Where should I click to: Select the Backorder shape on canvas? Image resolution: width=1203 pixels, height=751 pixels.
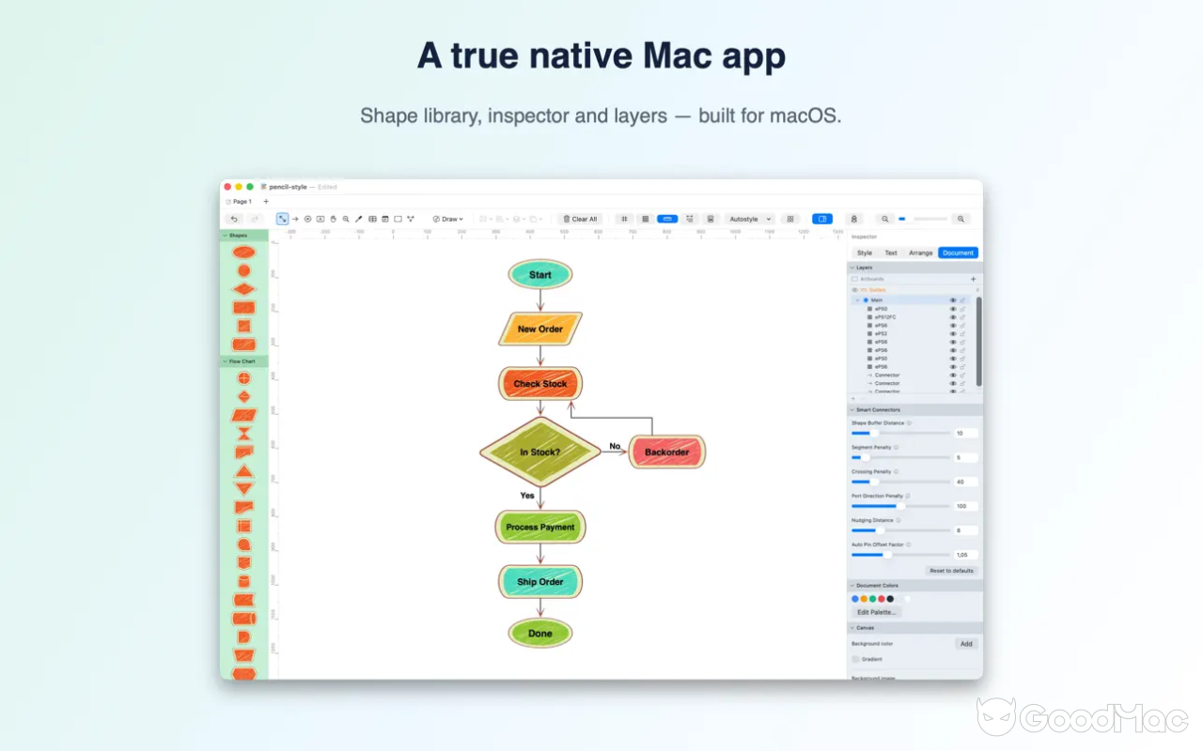[666, 452]
